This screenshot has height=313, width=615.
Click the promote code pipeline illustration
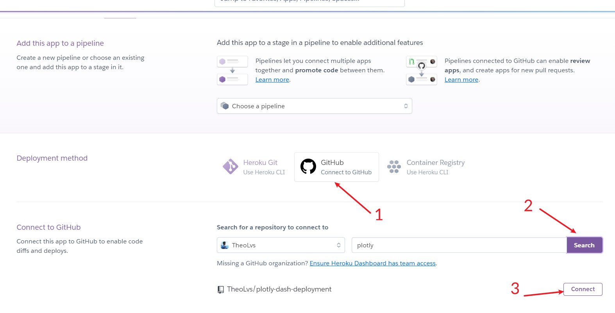click(232, 70)
